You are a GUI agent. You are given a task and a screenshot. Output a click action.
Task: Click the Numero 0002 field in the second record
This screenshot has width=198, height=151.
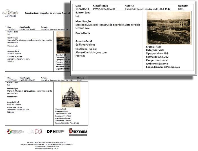(81, 80)
